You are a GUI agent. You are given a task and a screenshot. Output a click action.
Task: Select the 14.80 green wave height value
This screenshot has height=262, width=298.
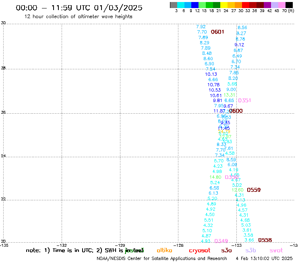pyautogui.click(x=215, y=177)
